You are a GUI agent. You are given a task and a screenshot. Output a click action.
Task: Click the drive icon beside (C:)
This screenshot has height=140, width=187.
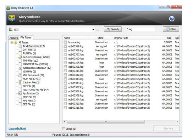(11, 30)
